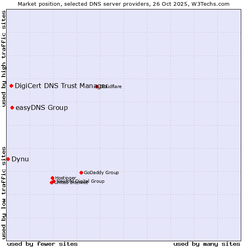Image resolution: width=247 pixels, height=247 pixels.
Task: Select the 'used by low traffic sites' axis label
Action: [x=4, y=193]
